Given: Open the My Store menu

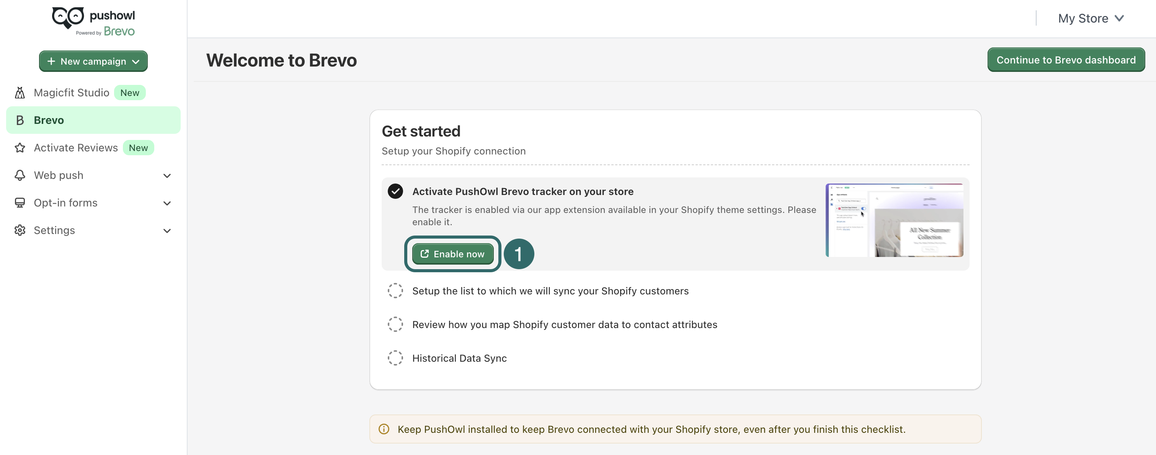Looking at the screenshot, I should 1091,18.
